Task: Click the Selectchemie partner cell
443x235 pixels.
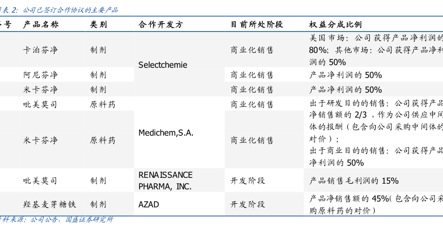Action: [x=163, y=65]
